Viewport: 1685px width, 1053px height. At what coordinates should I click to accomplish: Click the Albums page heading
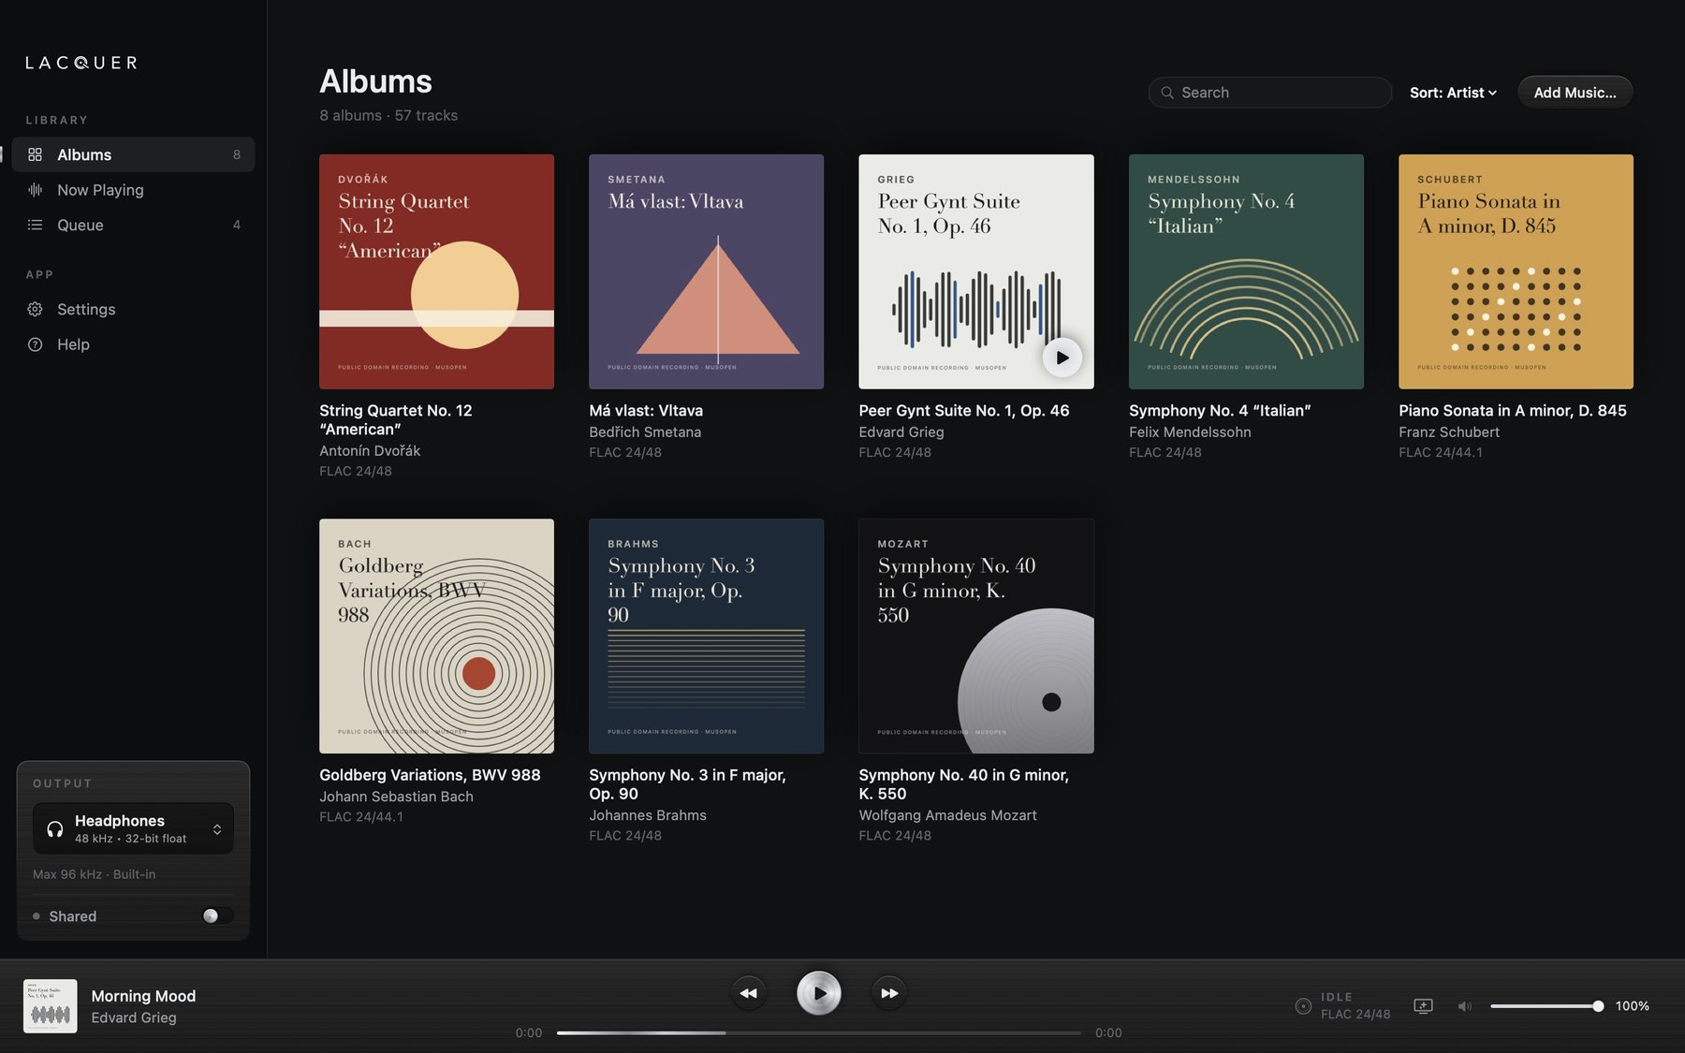[375, 81]
